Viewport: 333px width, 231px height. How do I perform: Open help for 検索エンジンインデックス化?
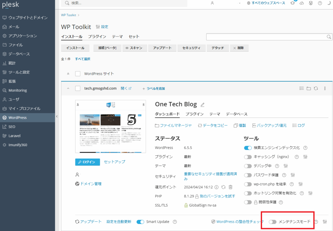[305, 148]
